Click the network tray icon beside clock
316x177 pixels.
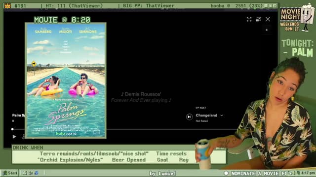[x=299, y=173]
